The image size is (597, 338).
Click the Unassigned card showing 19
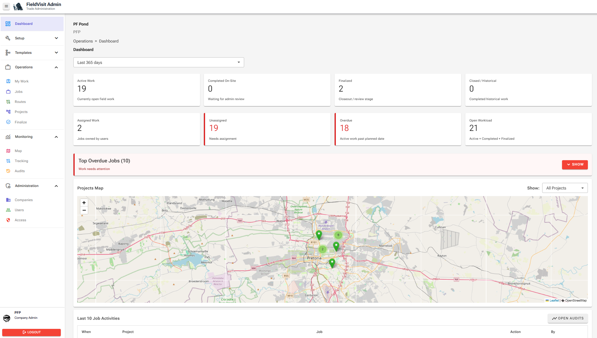267,129
